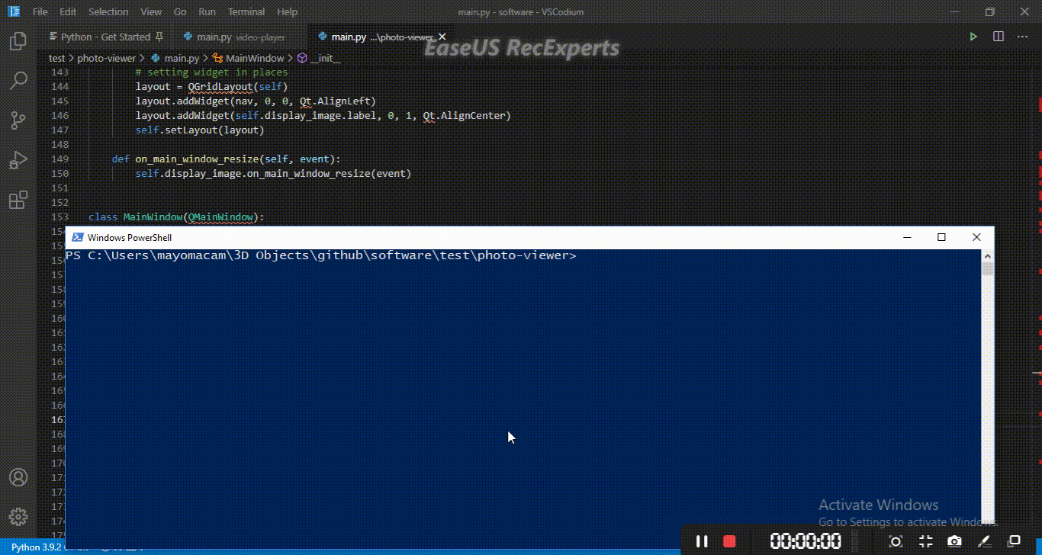Click the '__init__' breadcrumb segment
1042x555 pixels.
coord(325,58)
